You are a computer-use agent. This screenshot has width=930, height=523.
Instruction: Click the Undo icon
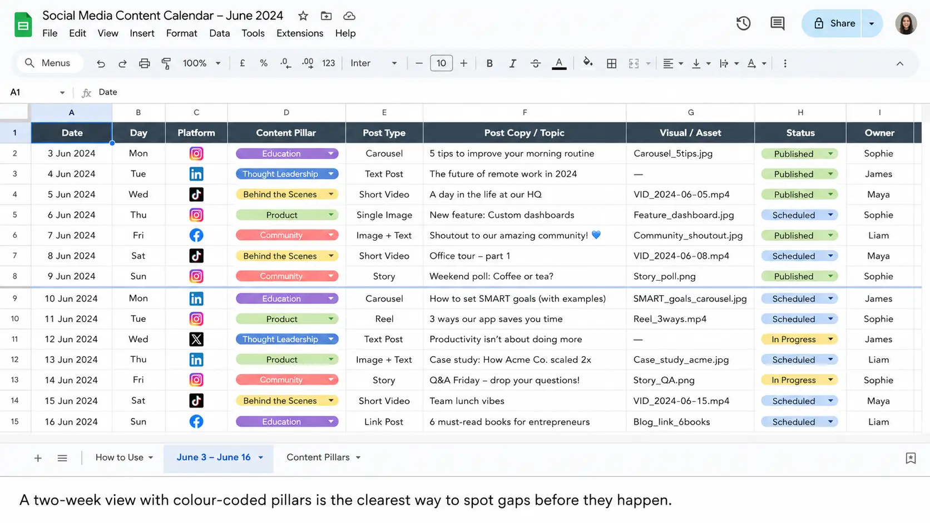point(101,63)
